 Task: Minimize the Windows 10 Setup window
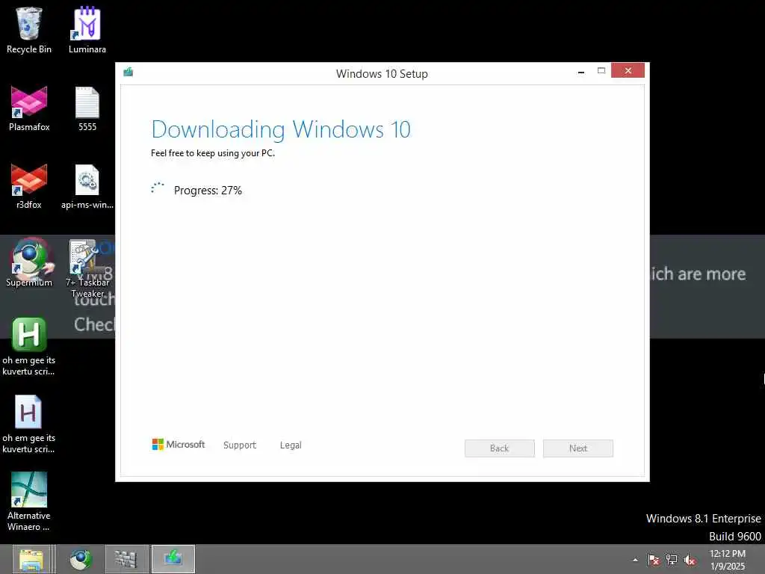tap(581, 71)
